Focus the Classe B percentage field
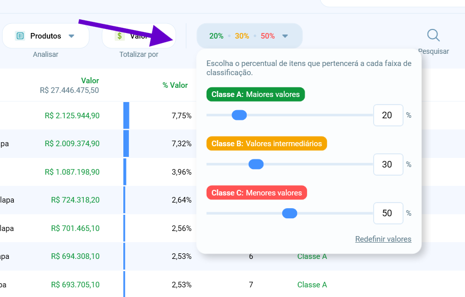The width and height of the screenshot is (465, 297). (x=388, y=164)
